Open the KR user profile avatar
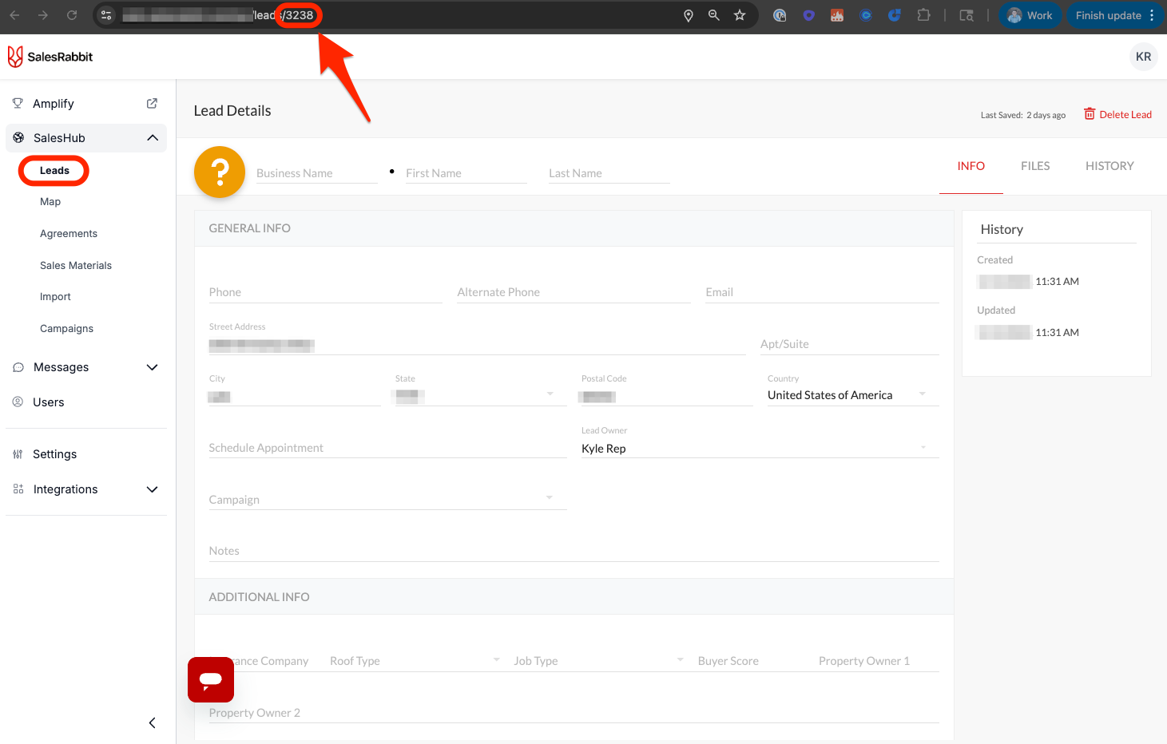The image size is (1167, 744). pos(1143,57)
